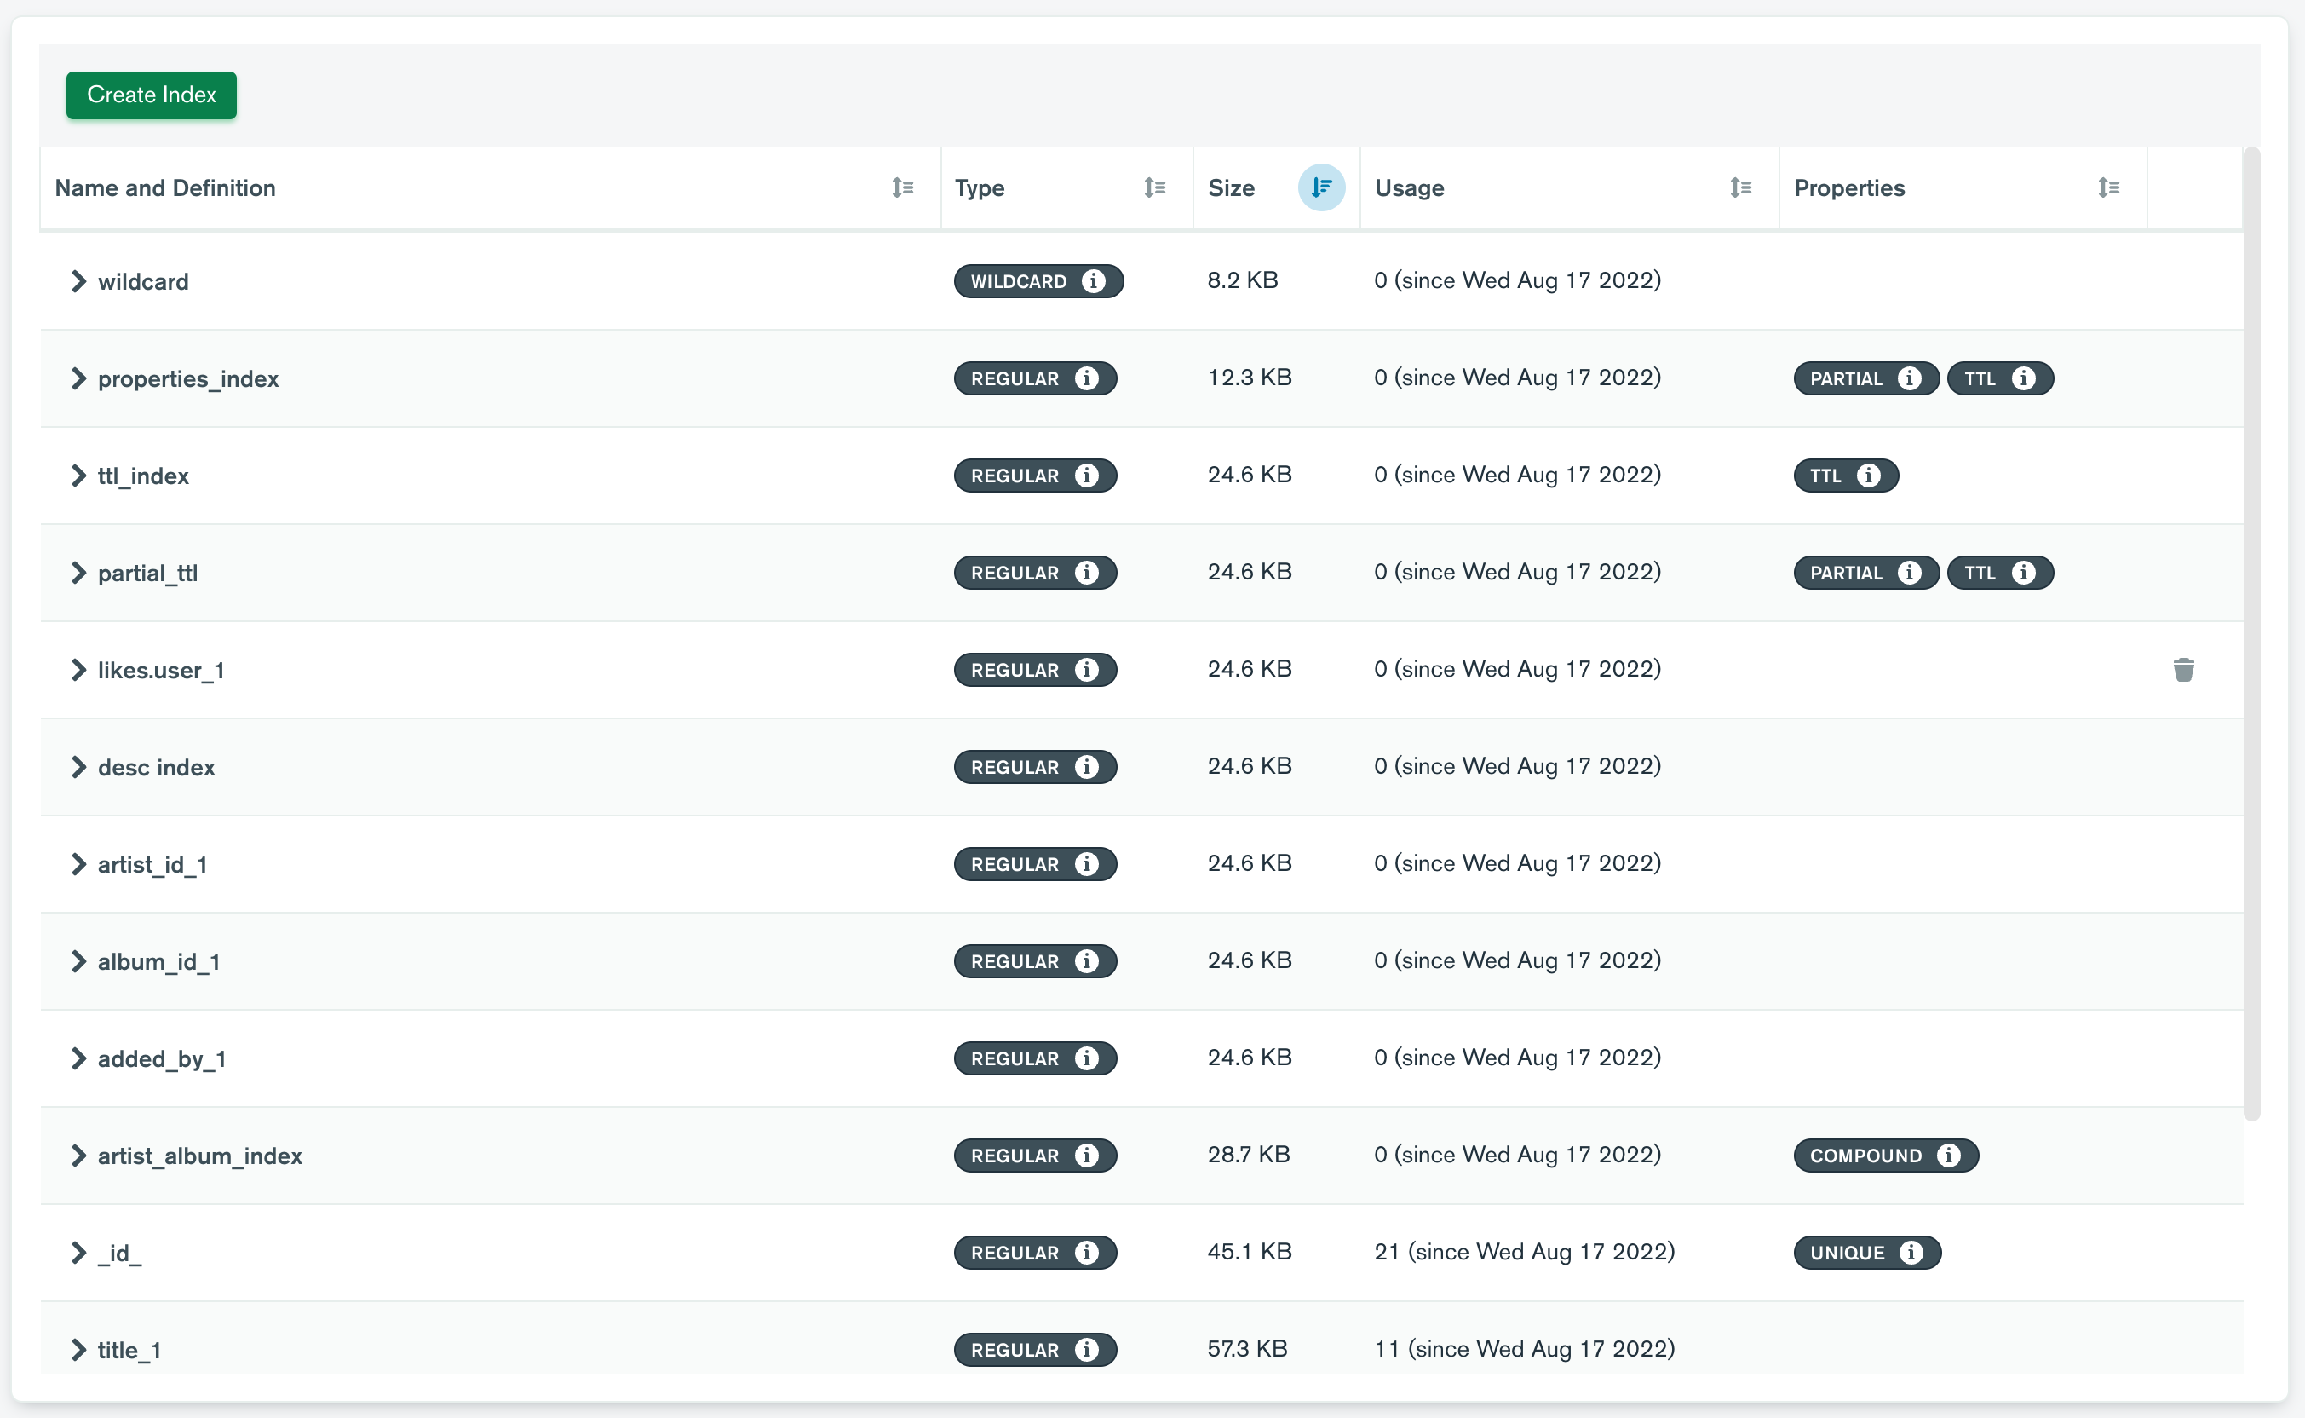Toggle active Size column sort direction

pyautogui.click(x=1321, y=187)
